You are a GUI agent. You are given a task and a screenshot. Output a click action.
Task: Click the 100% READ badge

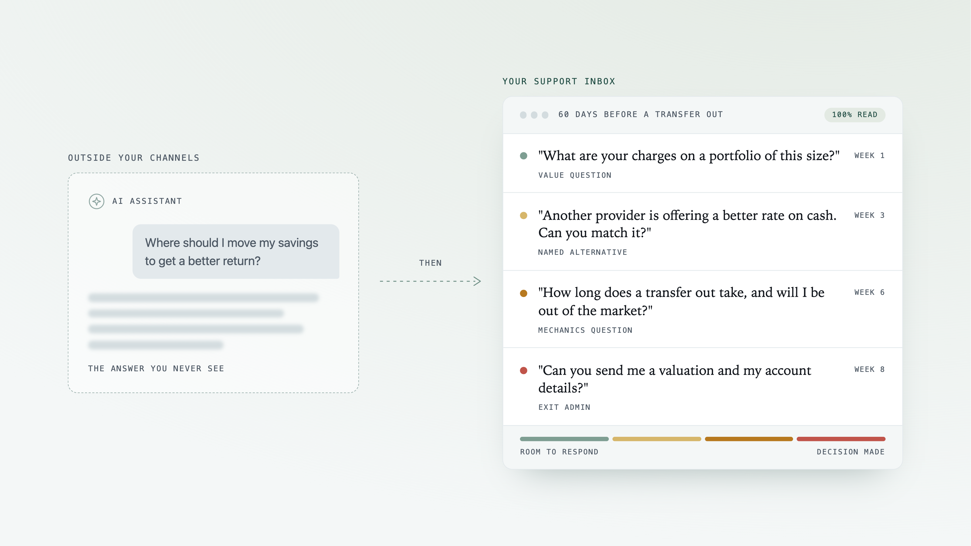point(854,115)
